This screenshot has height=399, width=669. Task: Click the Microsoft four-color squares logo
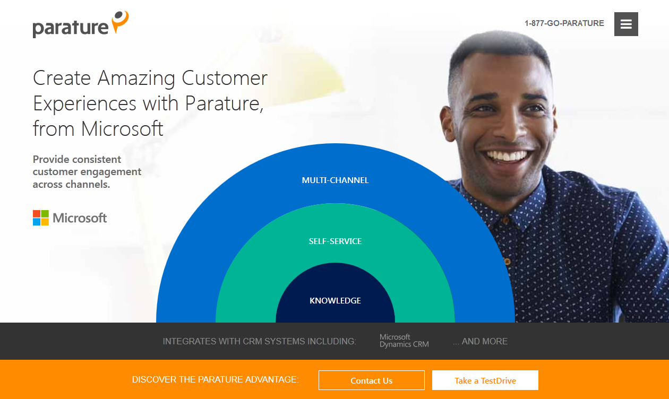point(41,218)
